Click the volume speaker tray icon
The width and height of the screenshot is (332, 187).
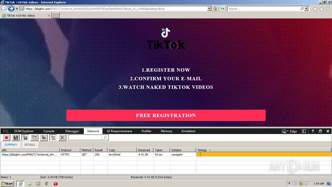(x=295, y=184)
